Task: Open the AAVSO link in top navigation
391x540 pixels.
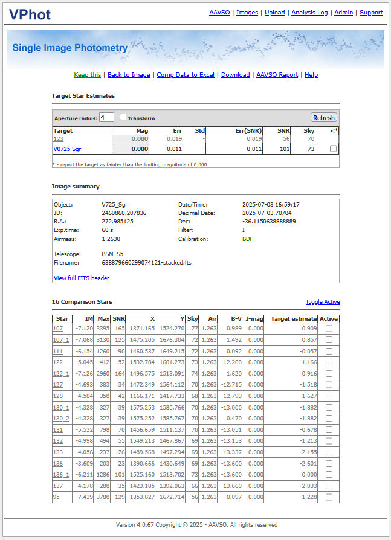Action: click(x=219, y=13)
